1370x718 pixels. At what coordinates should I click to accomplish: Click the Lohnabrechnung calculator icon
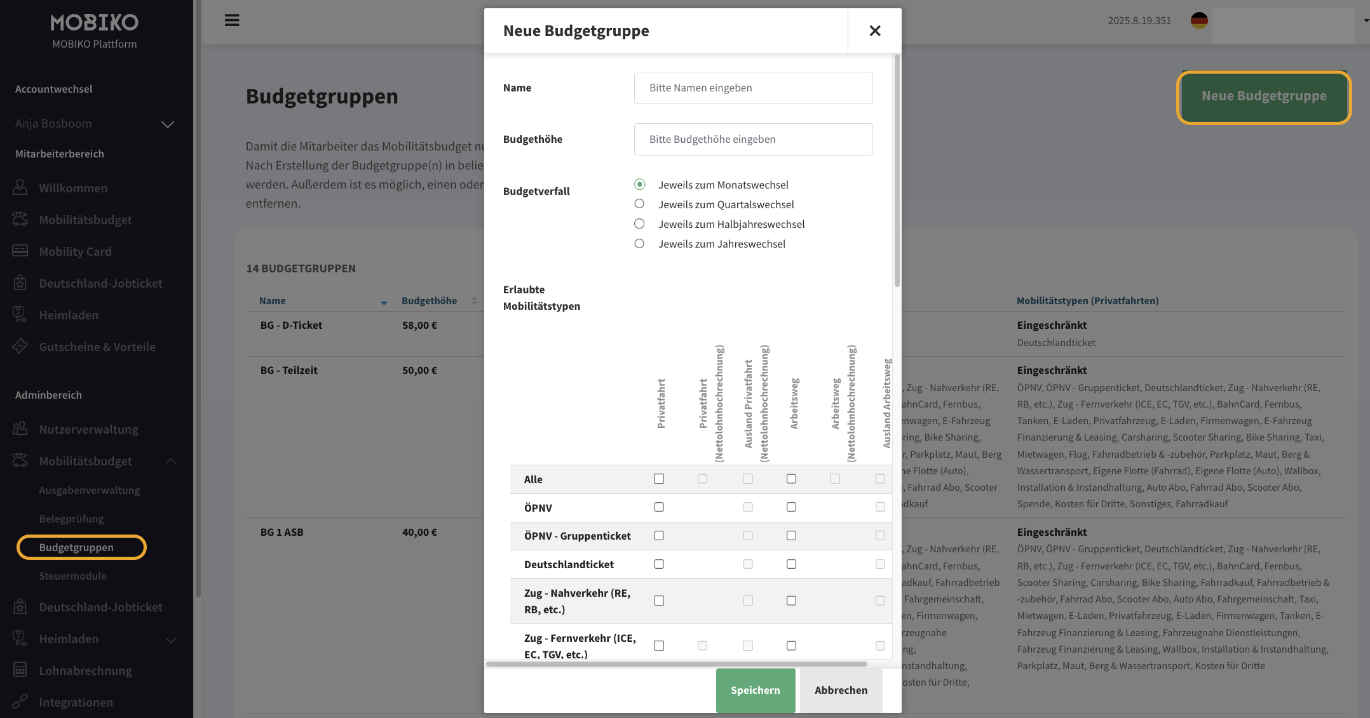(x=20, y=670)
